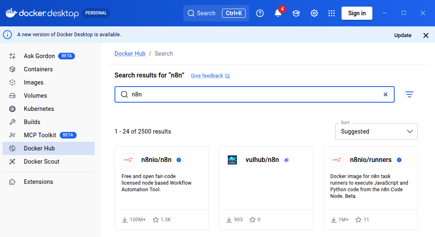
Task: Click the '1 - 24 of 2500 results' text
Action: coord(143,131)
